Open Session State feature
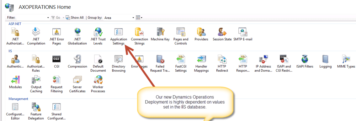 coord(222,34)
